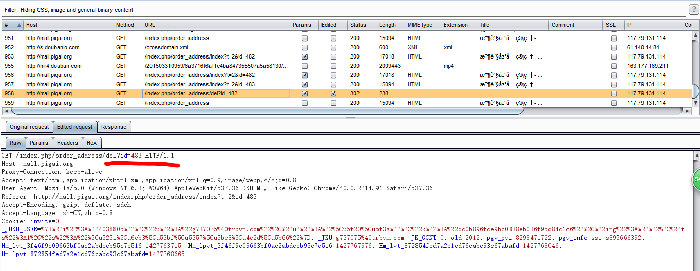Toggle the SSL checkbox in row 959
The image size is (700, 271).
click(x=614, y=103)
